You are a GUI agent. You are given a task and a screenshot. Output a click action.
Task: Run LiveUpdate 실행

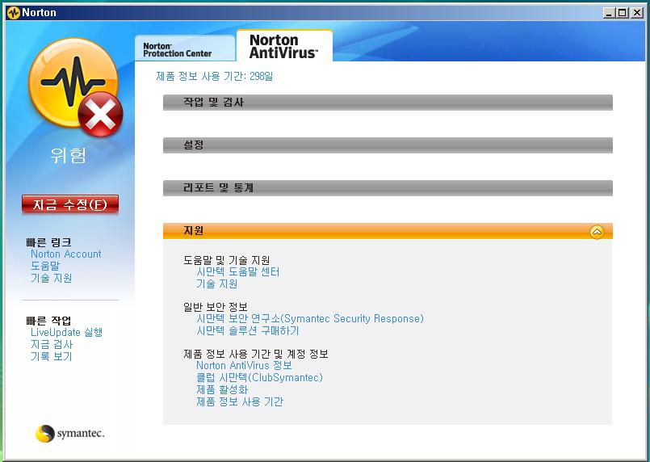point(66,332)
